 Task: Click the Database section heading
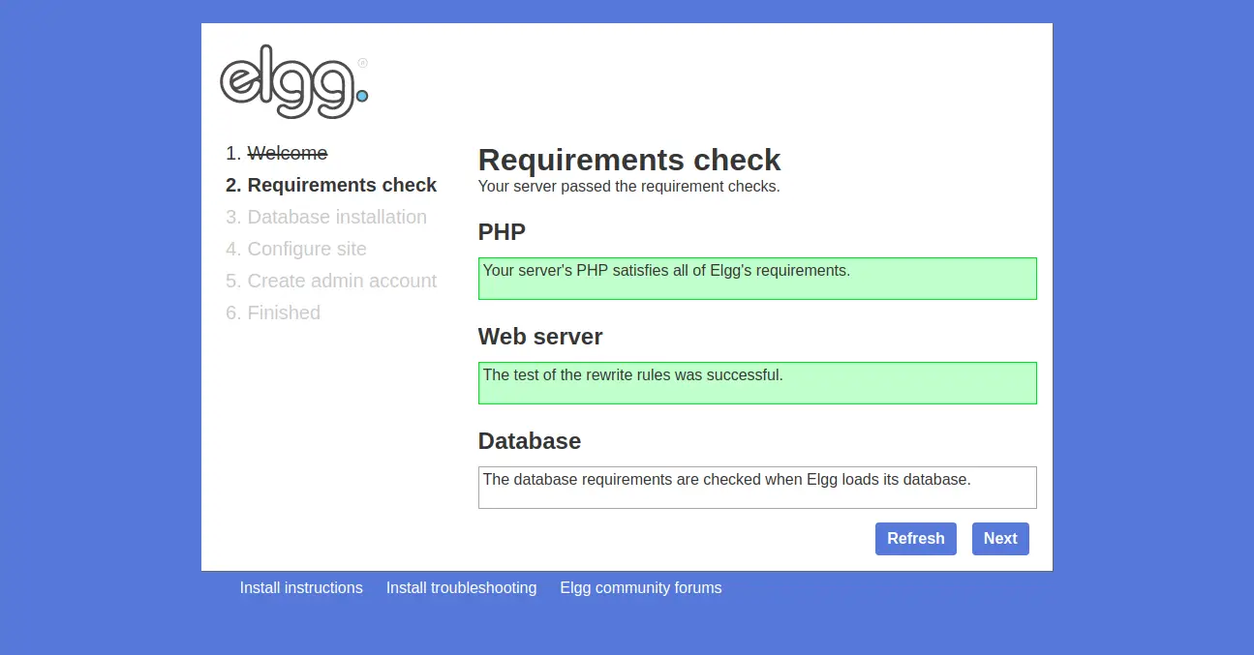pos(530,441)
